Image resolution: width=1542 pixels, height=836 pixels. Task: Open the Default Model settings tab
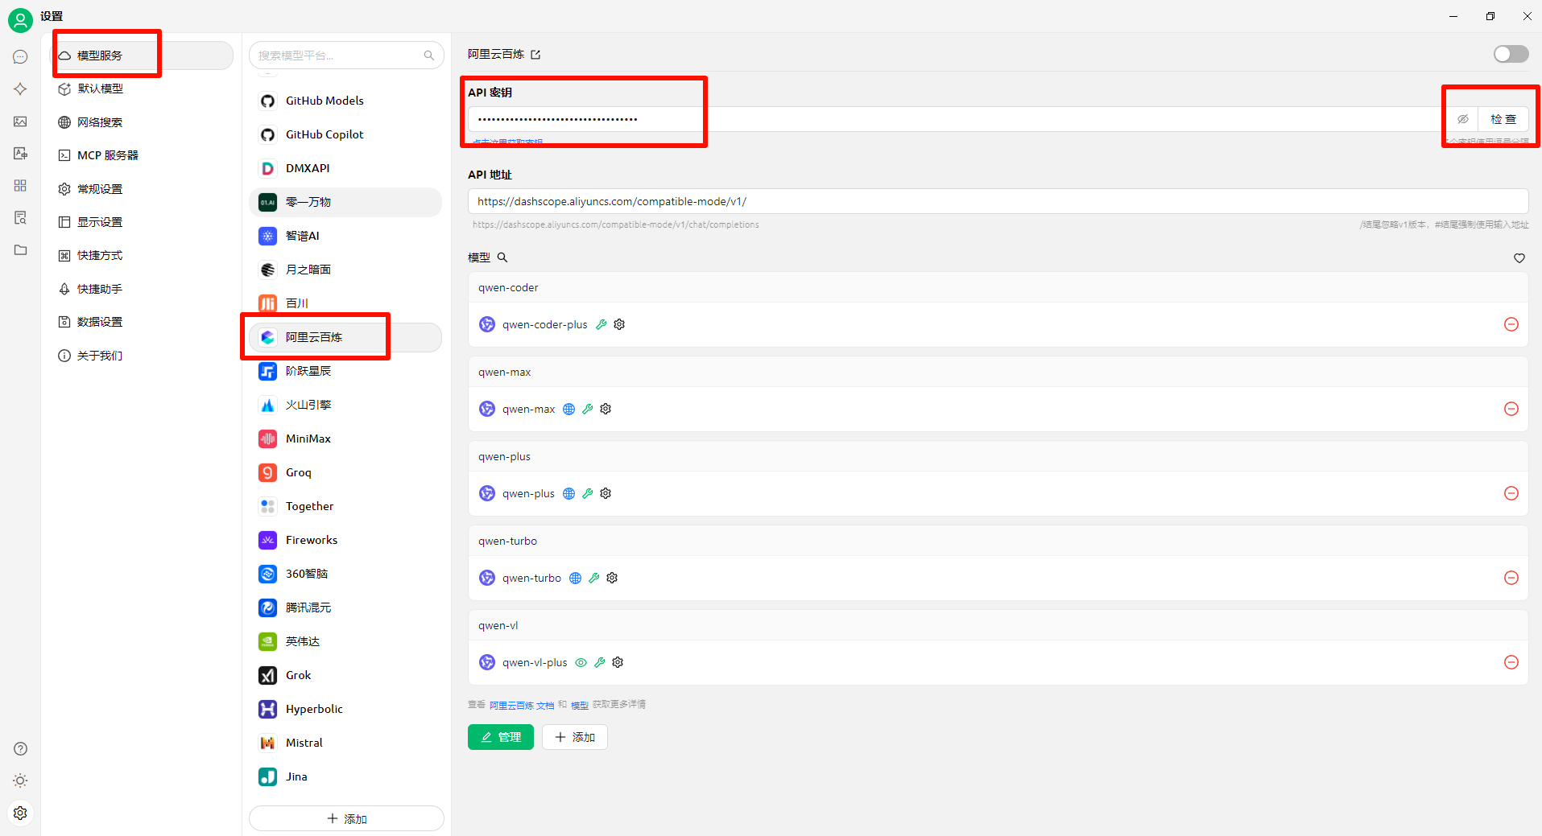pyautogui.click(x=141, y=89)
